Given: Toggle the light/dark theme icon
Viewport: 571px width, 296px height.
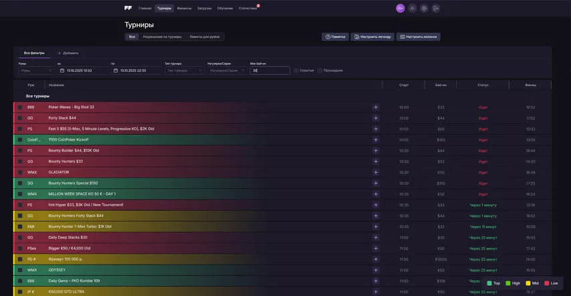Looking at the screenshot, I should (412, 8).
